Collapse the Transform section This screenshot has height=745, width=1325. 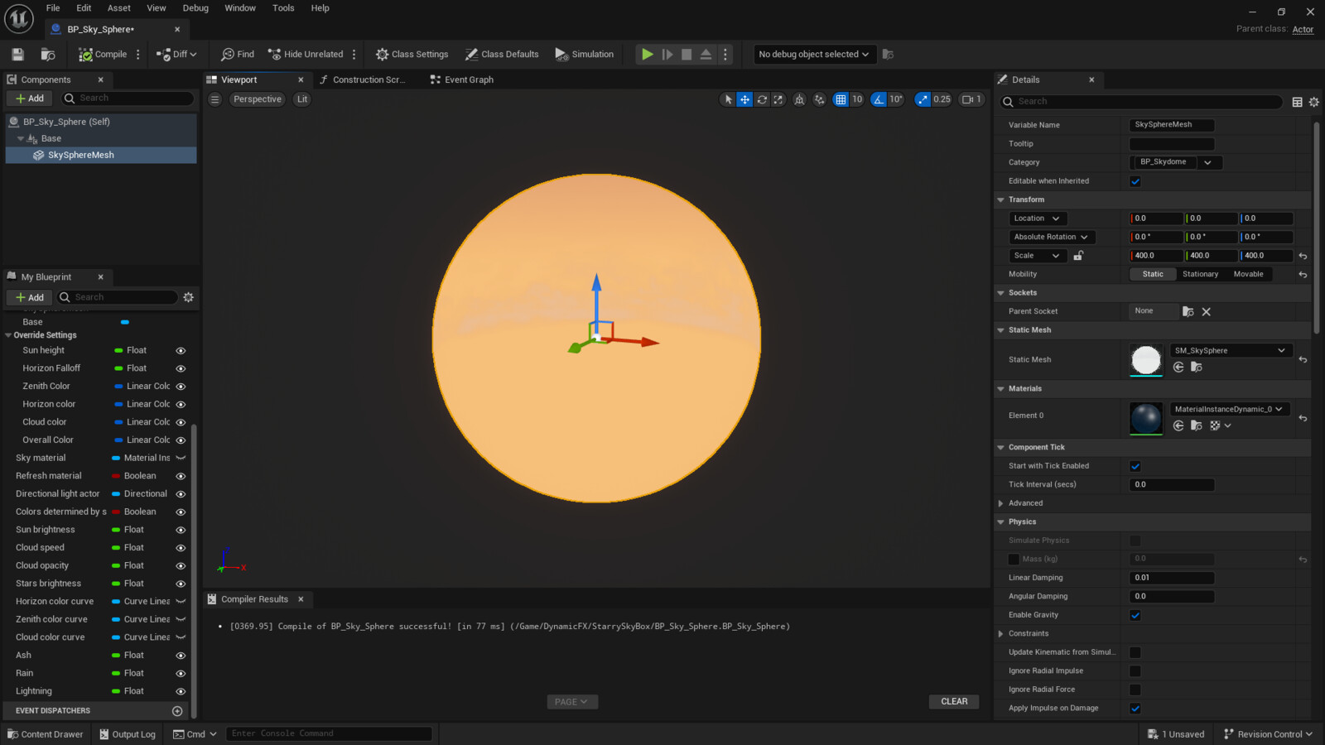coord(1000,200)
